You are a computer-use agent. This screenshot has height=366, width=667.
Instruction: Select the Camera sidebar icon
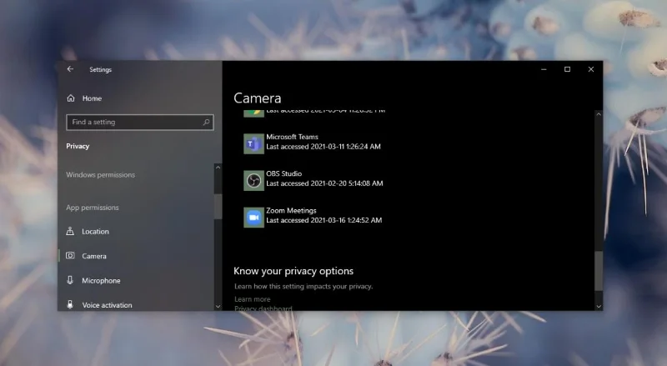(70, 255)
